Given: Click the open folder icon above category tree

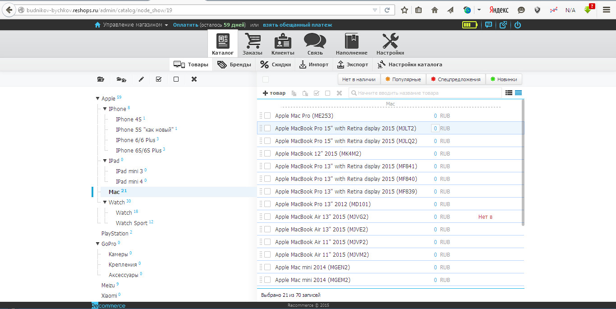Looking at the screenshot, I should 101,79.
